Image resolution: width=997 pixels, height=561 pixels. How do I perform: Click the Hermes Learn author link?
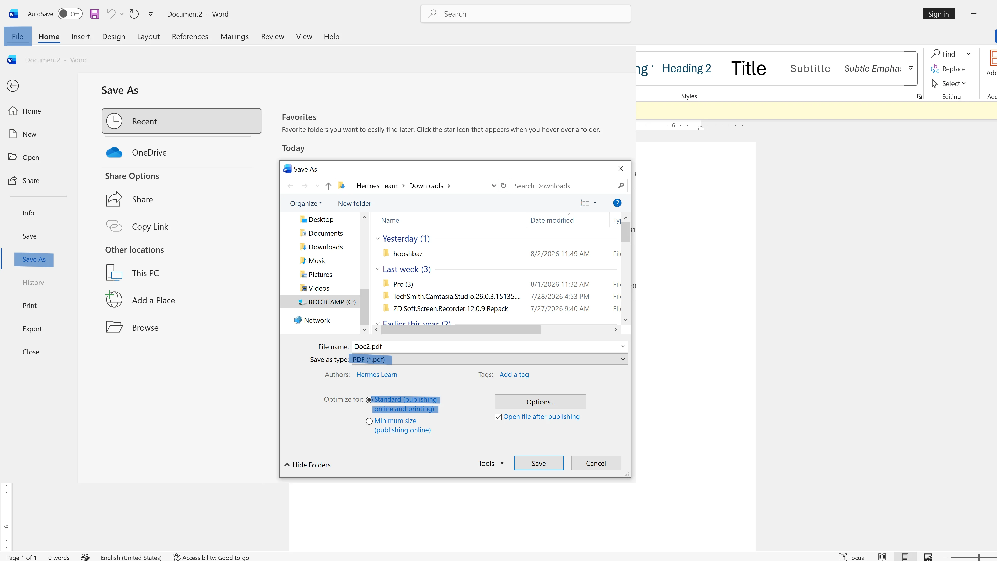(x=377, y=374)
